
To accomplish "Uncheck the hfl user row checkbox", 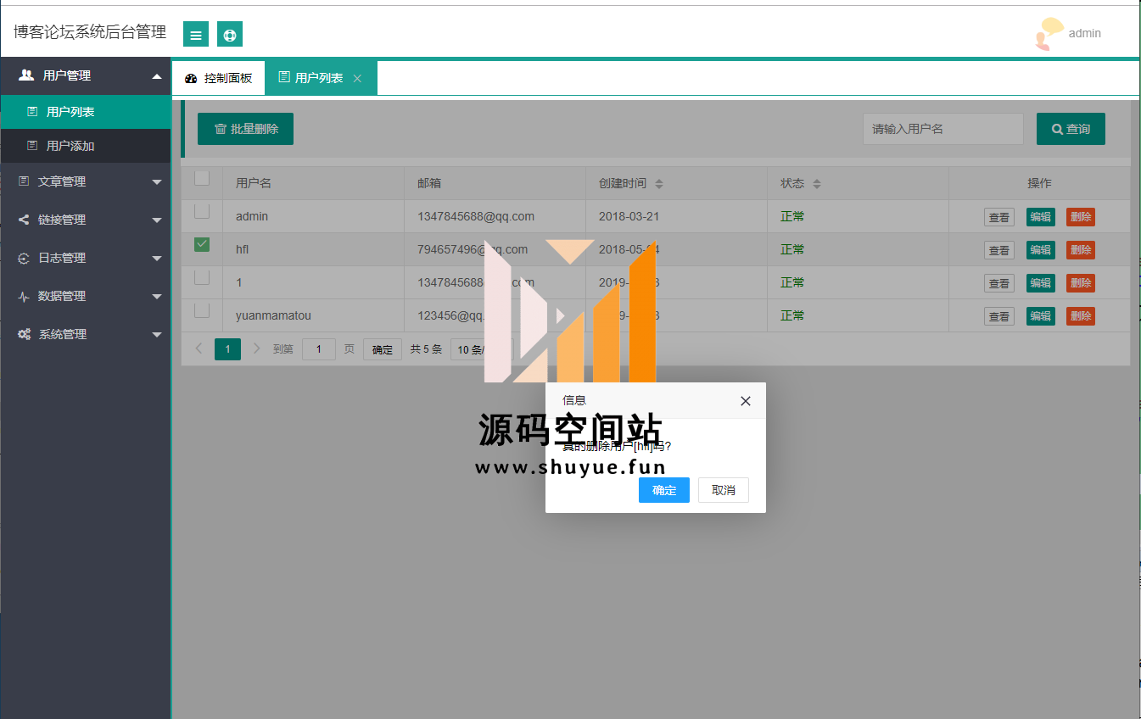I will [202, 244].
